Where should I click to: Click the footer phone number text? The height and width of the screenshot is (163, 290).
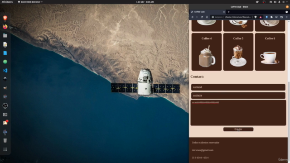coord(200,158)
